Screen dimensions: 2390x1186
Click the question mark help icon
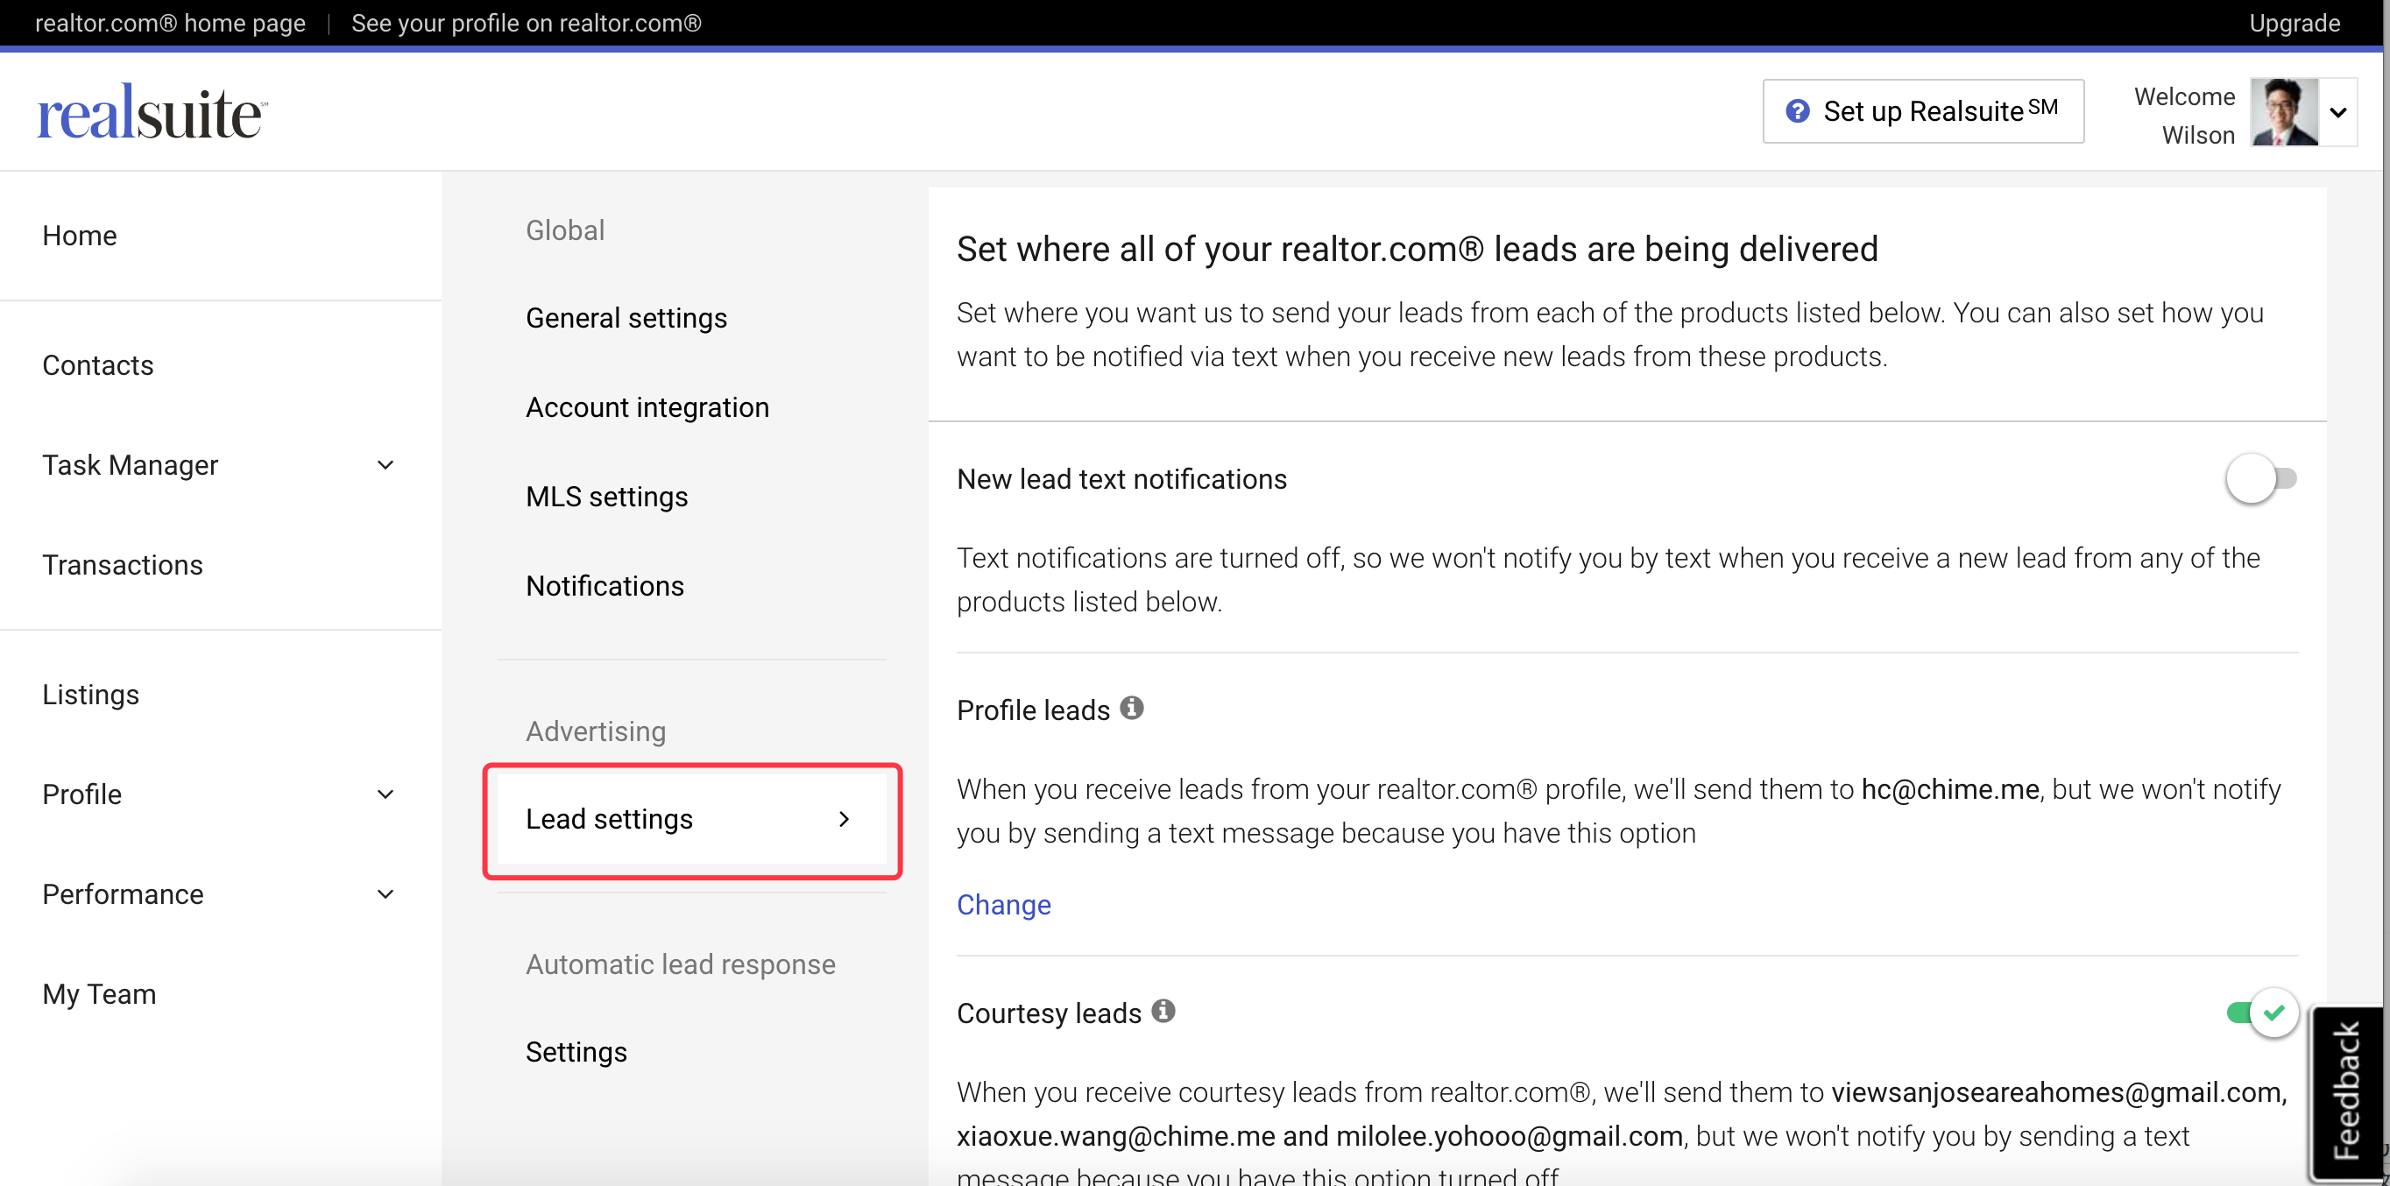click(1797, 111)
